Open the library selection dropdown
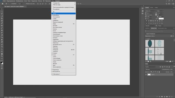 click(159, 34)
